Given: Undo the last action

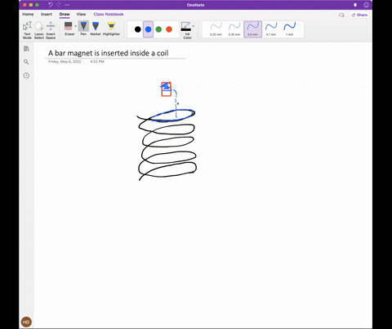Looking at the screenshot, I should click(51, 5).
